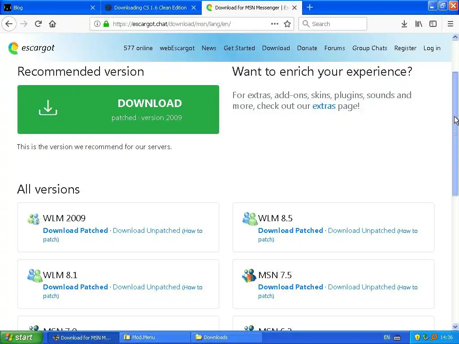
Task: Click the EN language indicator
Action: pos(387,337)
